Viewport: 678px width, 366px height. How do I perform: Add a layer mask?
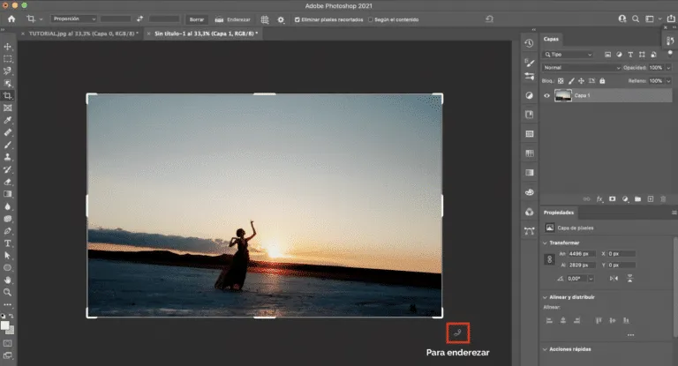click(613, 198)
